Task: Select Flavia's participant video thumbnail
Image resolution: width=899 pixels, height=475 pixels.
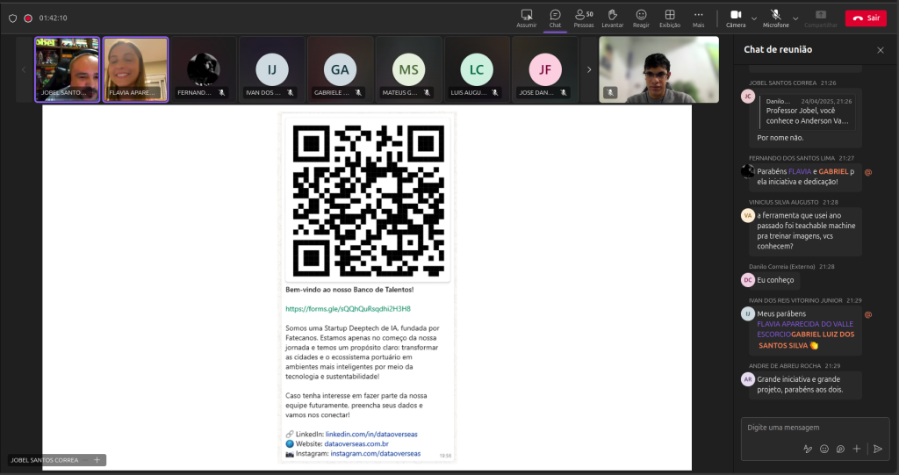Action: point(136,69)
